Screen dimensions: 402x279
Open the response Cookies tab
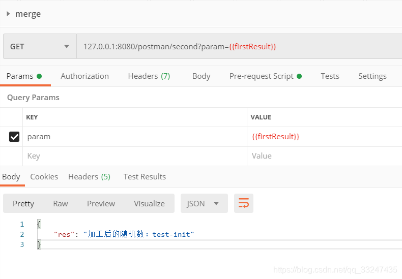pyautogui.click(x=44, y=177)
